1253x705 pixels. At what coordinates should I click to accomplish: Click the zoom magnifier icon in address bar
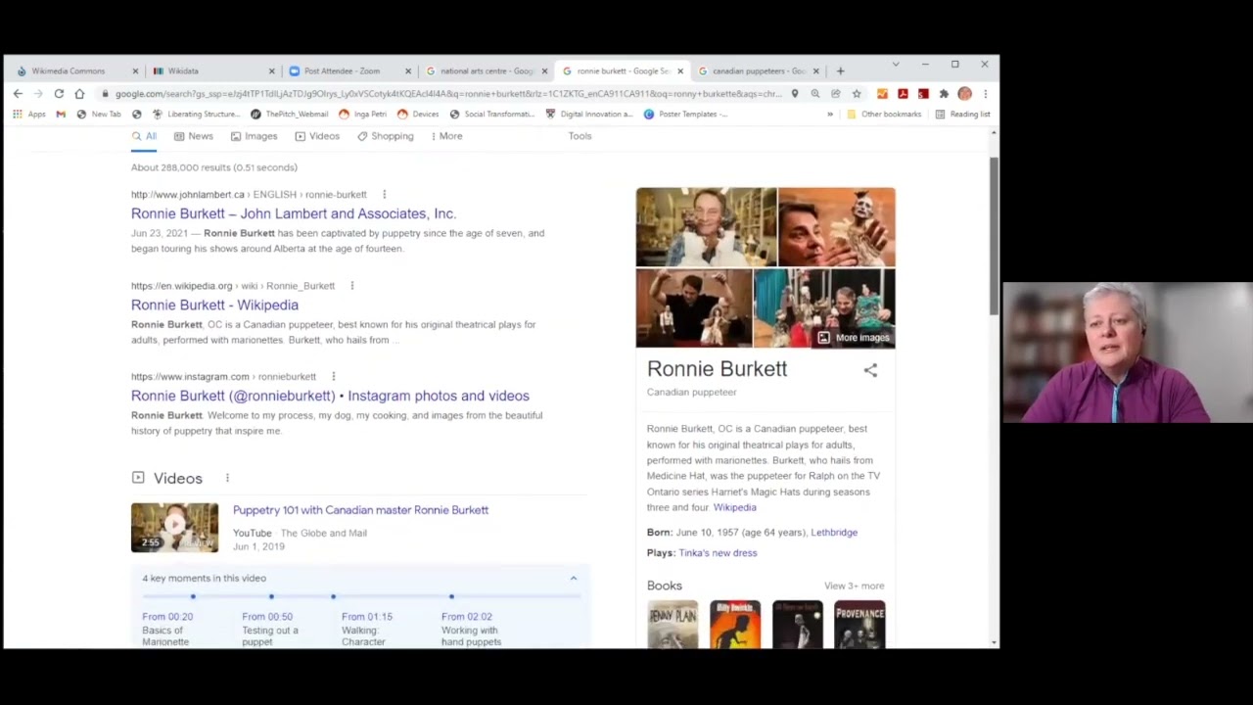(x=814, y=94)
